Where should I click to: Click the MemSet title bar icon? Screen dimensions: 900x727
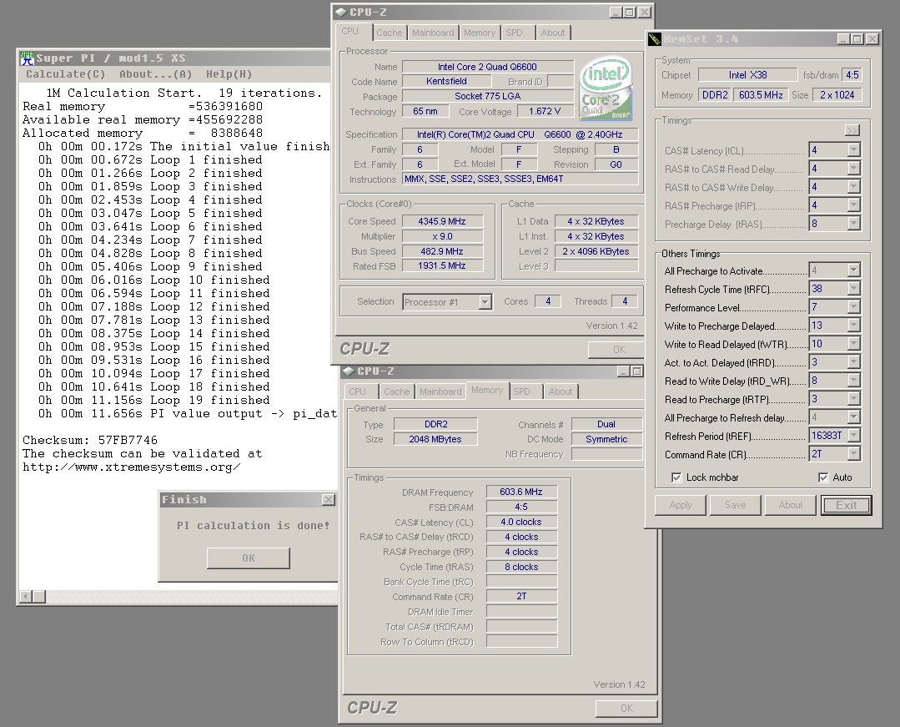pyautogui.click(x=655, y=39)
